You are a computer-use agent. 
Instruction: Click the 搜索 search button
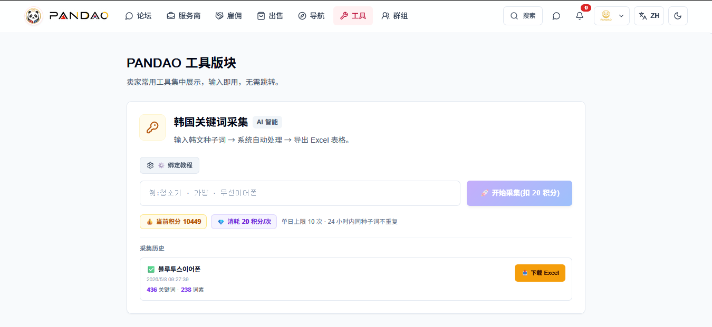523,16
